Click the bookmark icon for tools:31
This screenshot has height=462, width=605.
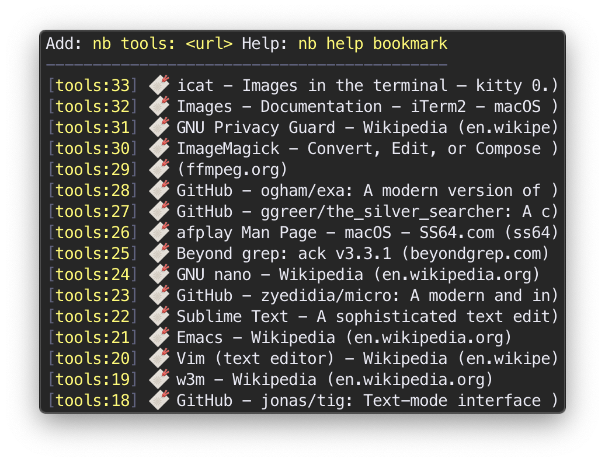pyautogui.click(x=159, y=127)
